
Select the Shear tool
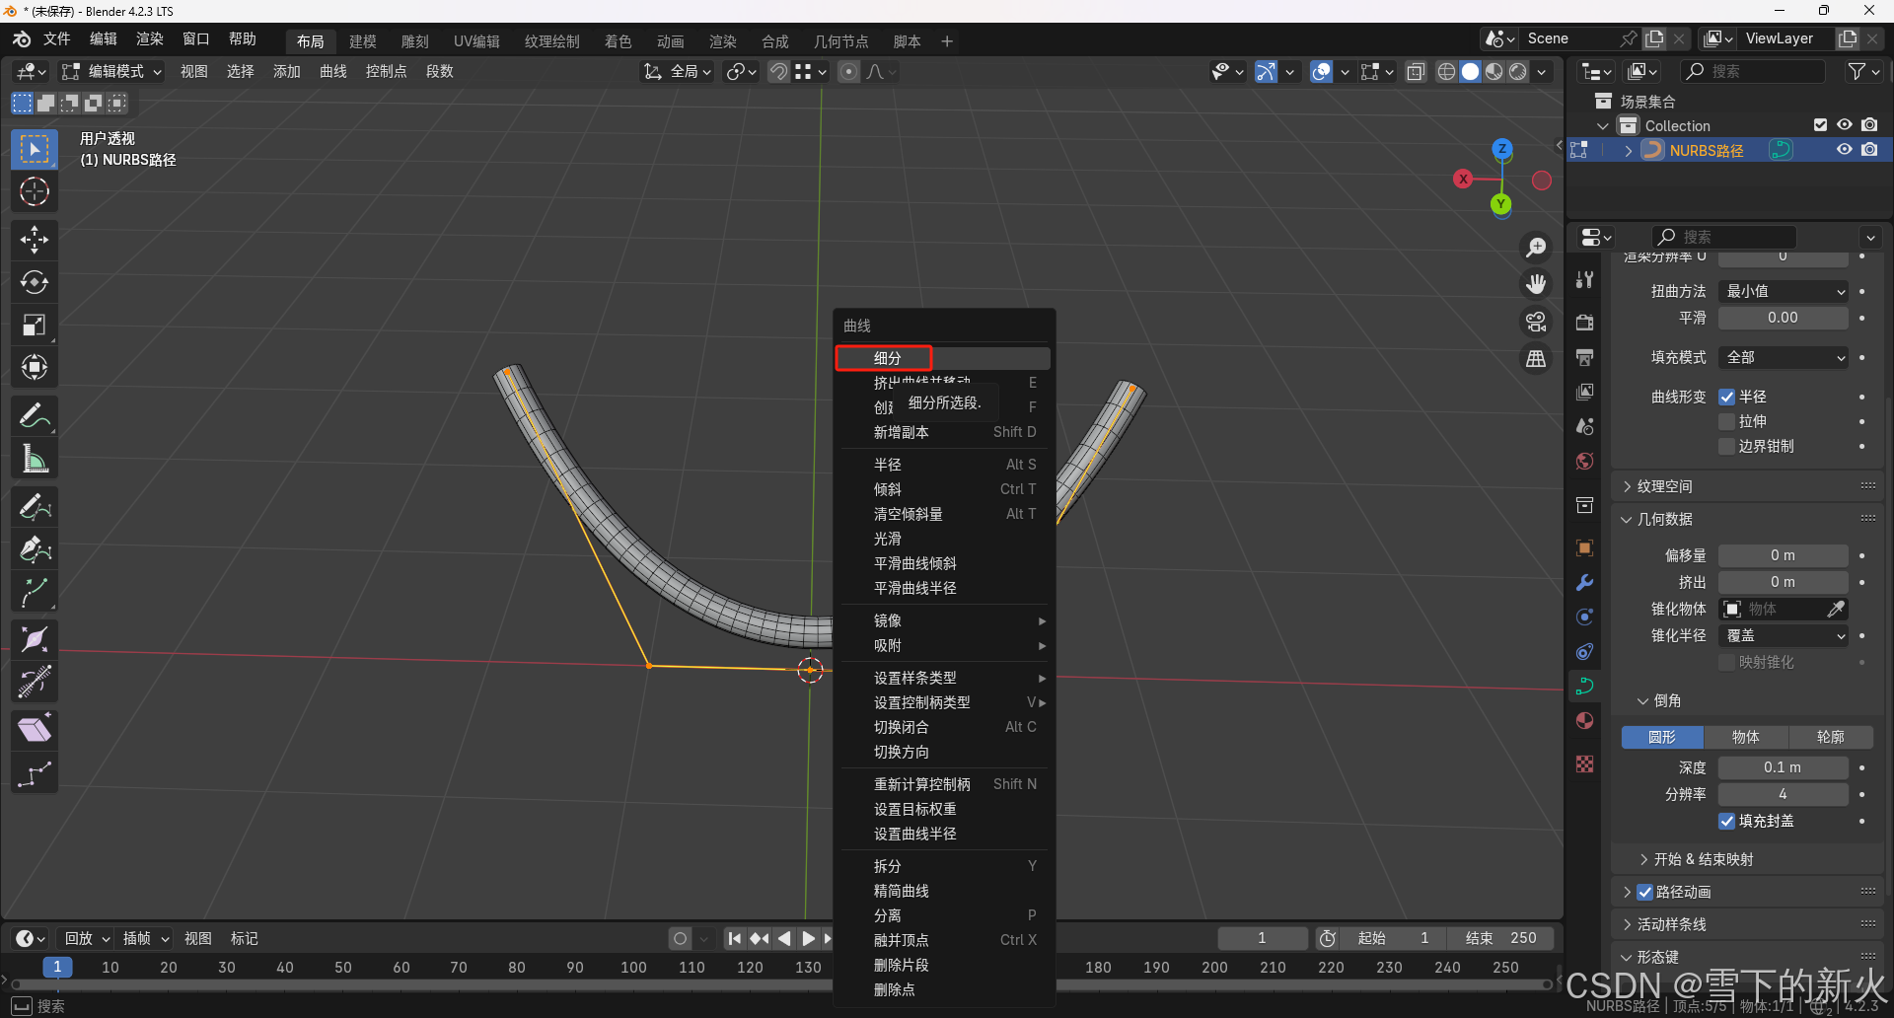point(35,730)
